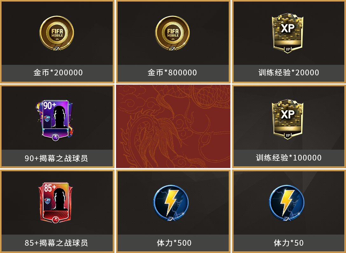Click the FIFA Mobile coin above 金币*200000
Screen dimensions: 346x253
[57, 33]
